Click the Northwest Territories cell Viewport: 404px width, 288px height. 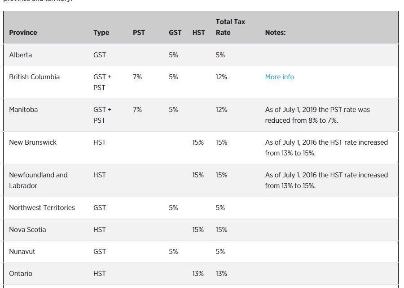click(x=42, y=207)
